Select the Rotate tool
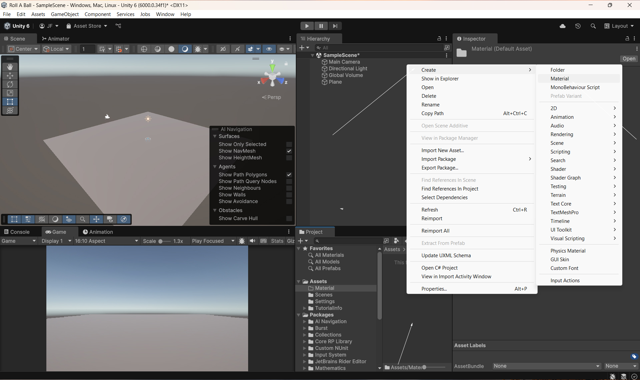Screen dimensions: 640x380 10,84
